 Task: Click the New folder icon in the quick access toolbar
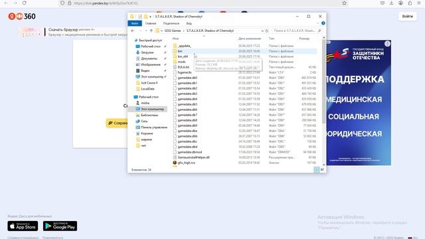tap(145, 17)
